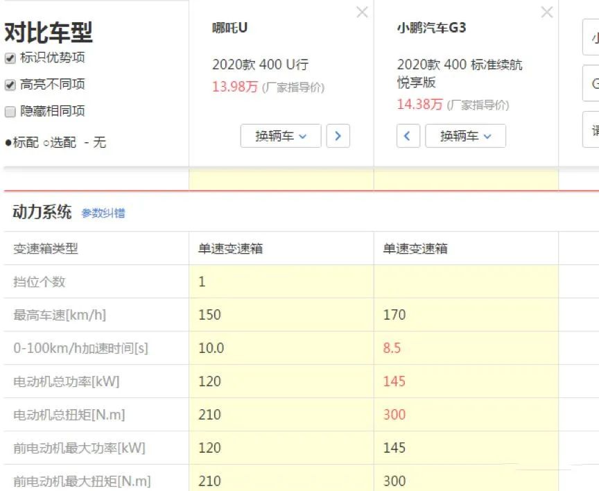This screenshot has width=599, height=491.
Task: Open 哪吒U model name link
Action: (230, 28)
